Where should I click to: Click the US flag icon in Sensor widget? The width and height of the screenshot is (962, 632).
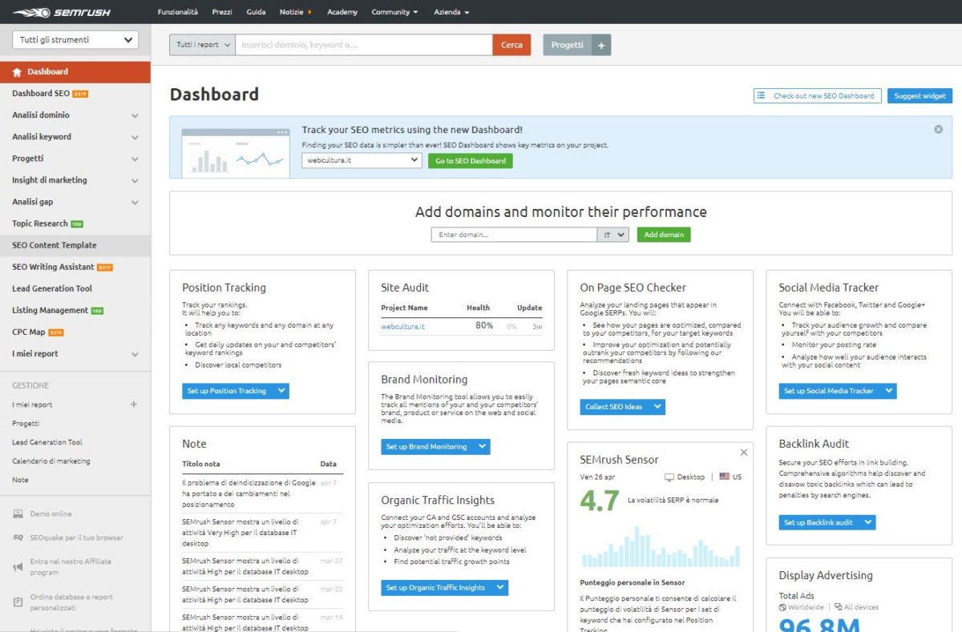coord(724,477)
